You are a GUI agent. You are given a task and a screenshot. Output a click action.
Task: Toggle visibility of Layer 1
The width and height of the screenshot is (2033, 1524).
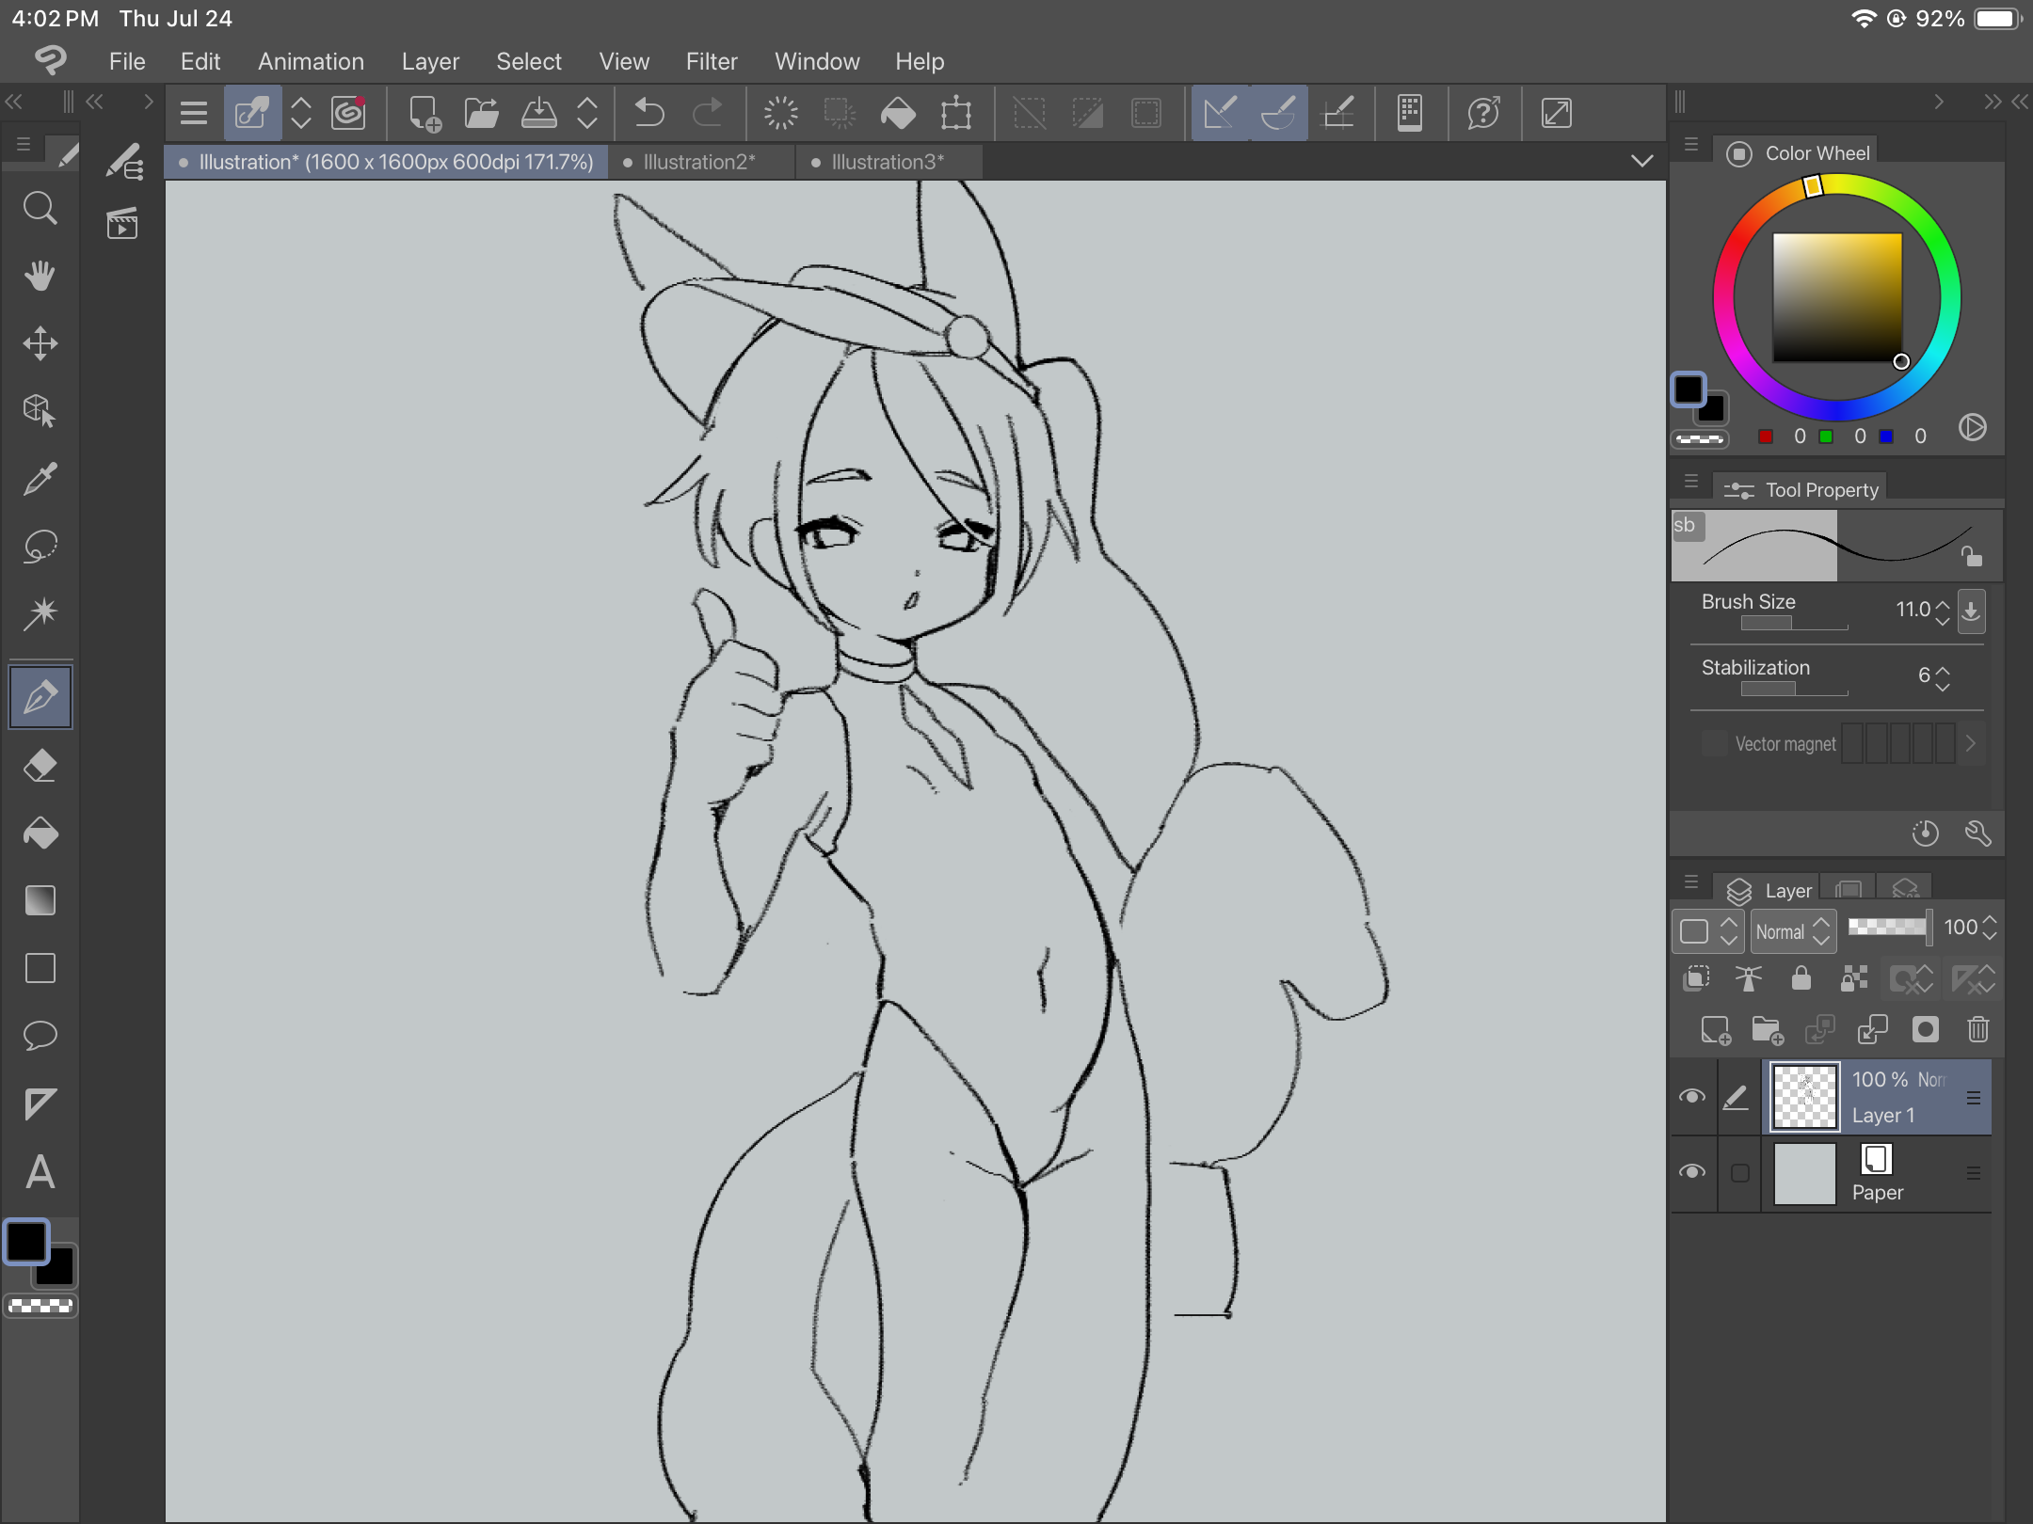(1692, 1097)
